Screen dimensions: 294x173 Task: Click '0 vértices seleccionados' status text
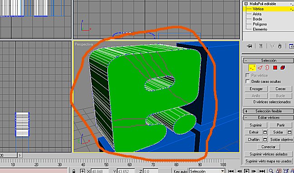[x=272, y=102]
